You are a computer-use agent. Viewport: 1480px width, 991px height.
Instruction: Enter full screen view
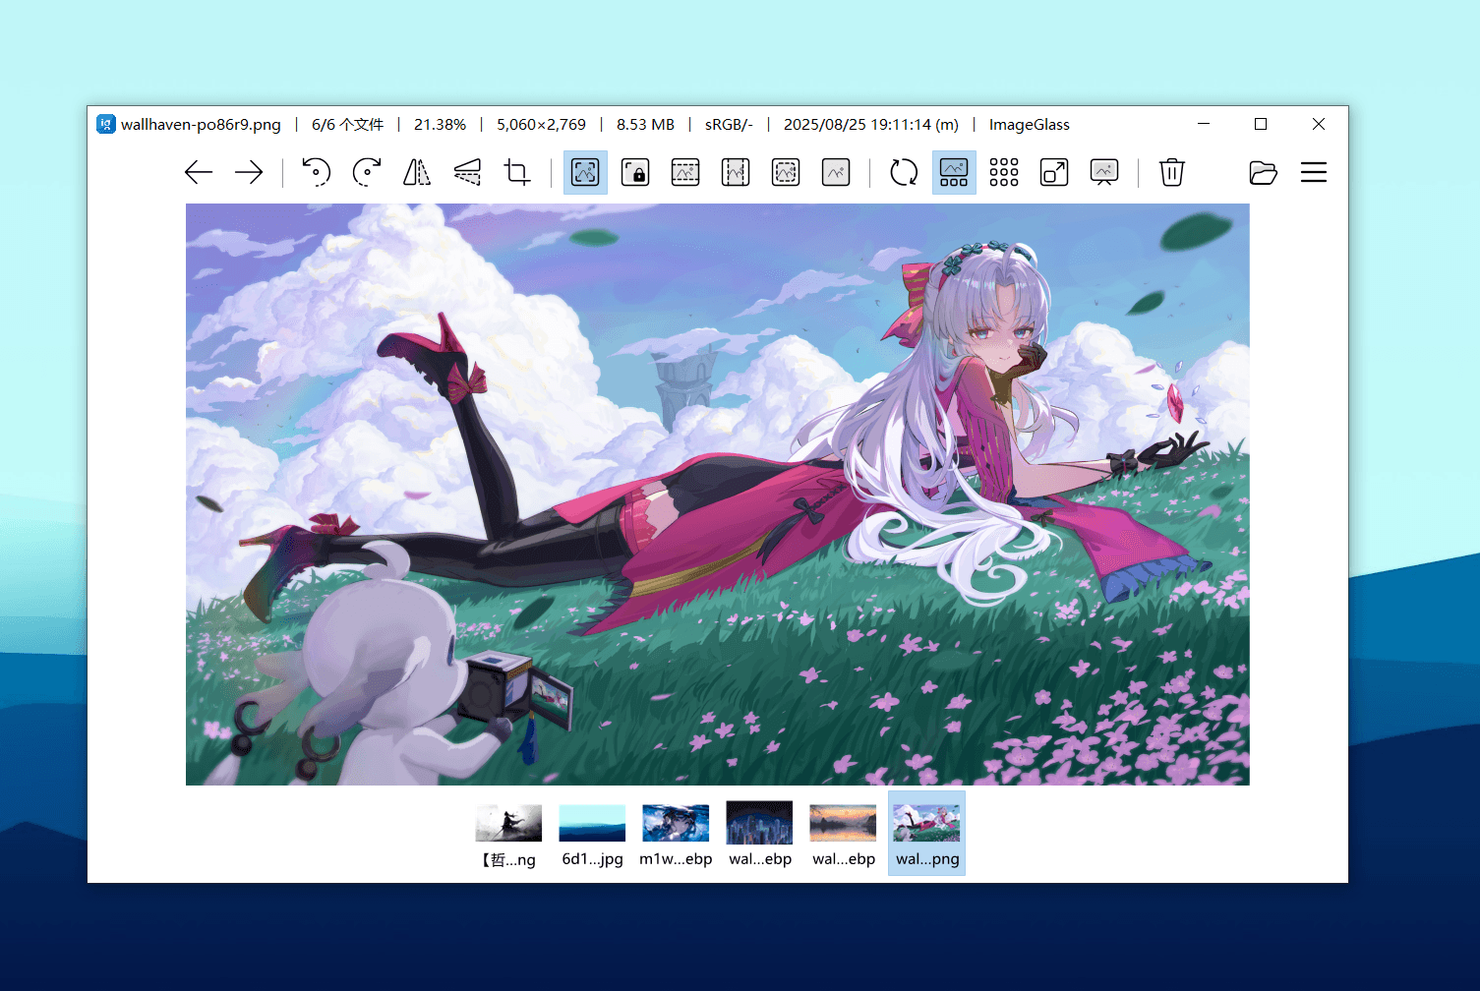[1054, 172]
